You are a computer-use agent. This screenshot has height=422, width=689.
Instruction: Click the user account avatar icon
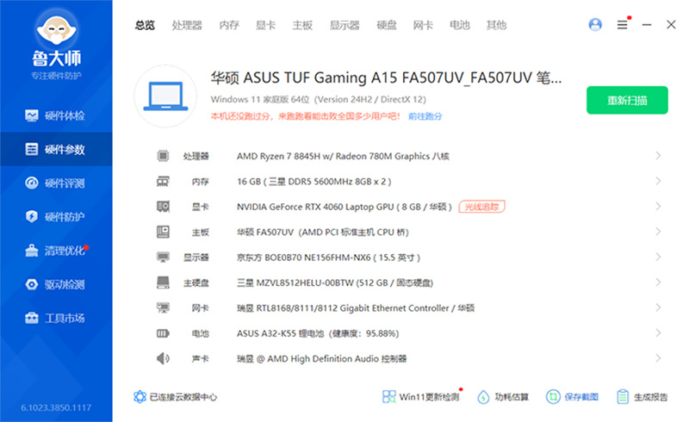(x=595, y=25)
